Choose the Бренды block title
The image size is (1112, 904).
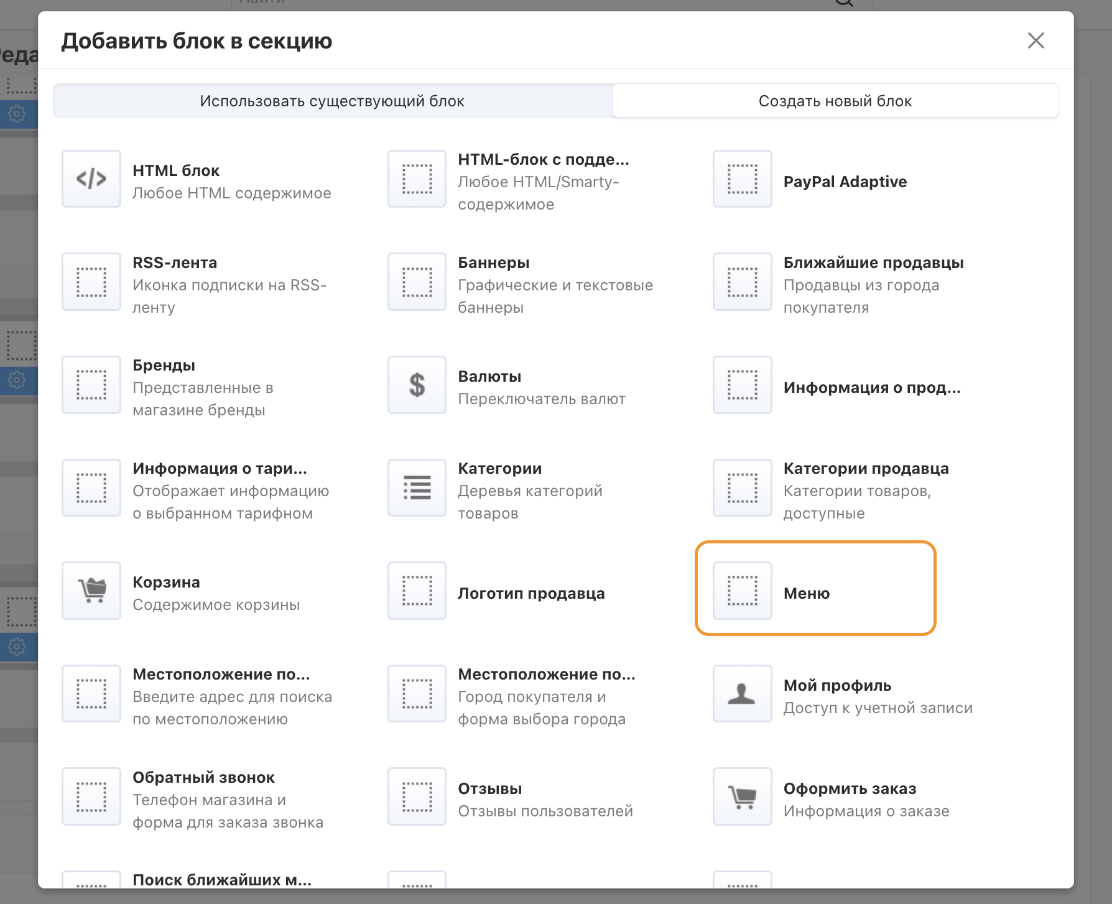point(164,366)
